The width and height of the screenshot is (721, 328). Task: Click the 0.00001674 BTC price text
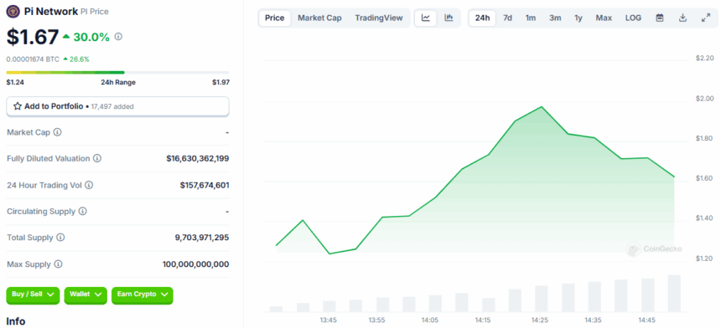point(33,59)
